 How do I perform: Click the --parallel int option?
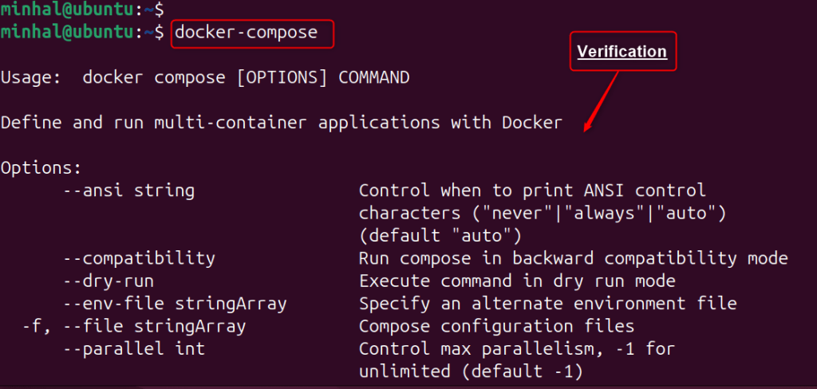pyautogui.click(x=133, y=348)
